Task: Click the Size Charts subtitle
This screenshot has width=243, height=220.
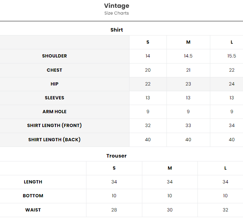Action: click(x=117, y=13)
